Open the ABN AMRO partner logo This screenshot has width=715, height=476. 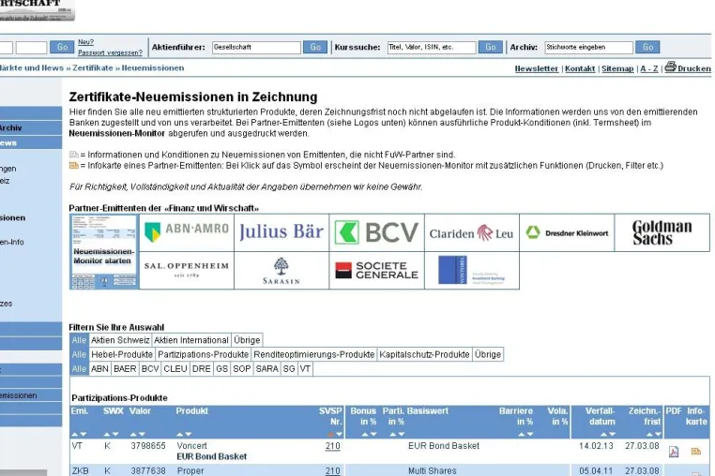tap(187, 232)
